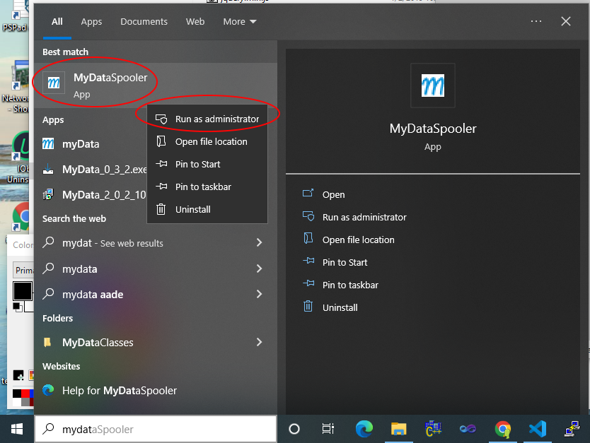This screenshot has width=590, height=443.
Task: Click the large MyDataSpooler preview icon
Action: click(x=433, y=85)
